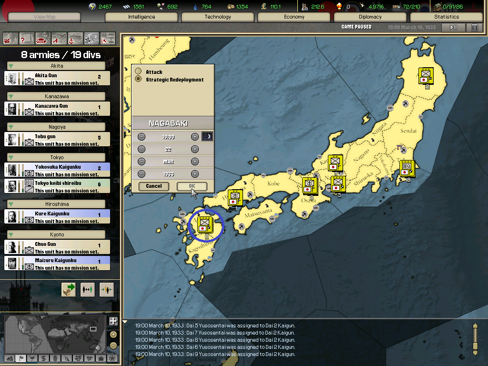Select area map mode icon
The height and width of the screenshot is (366, 488).
(90, 358)
